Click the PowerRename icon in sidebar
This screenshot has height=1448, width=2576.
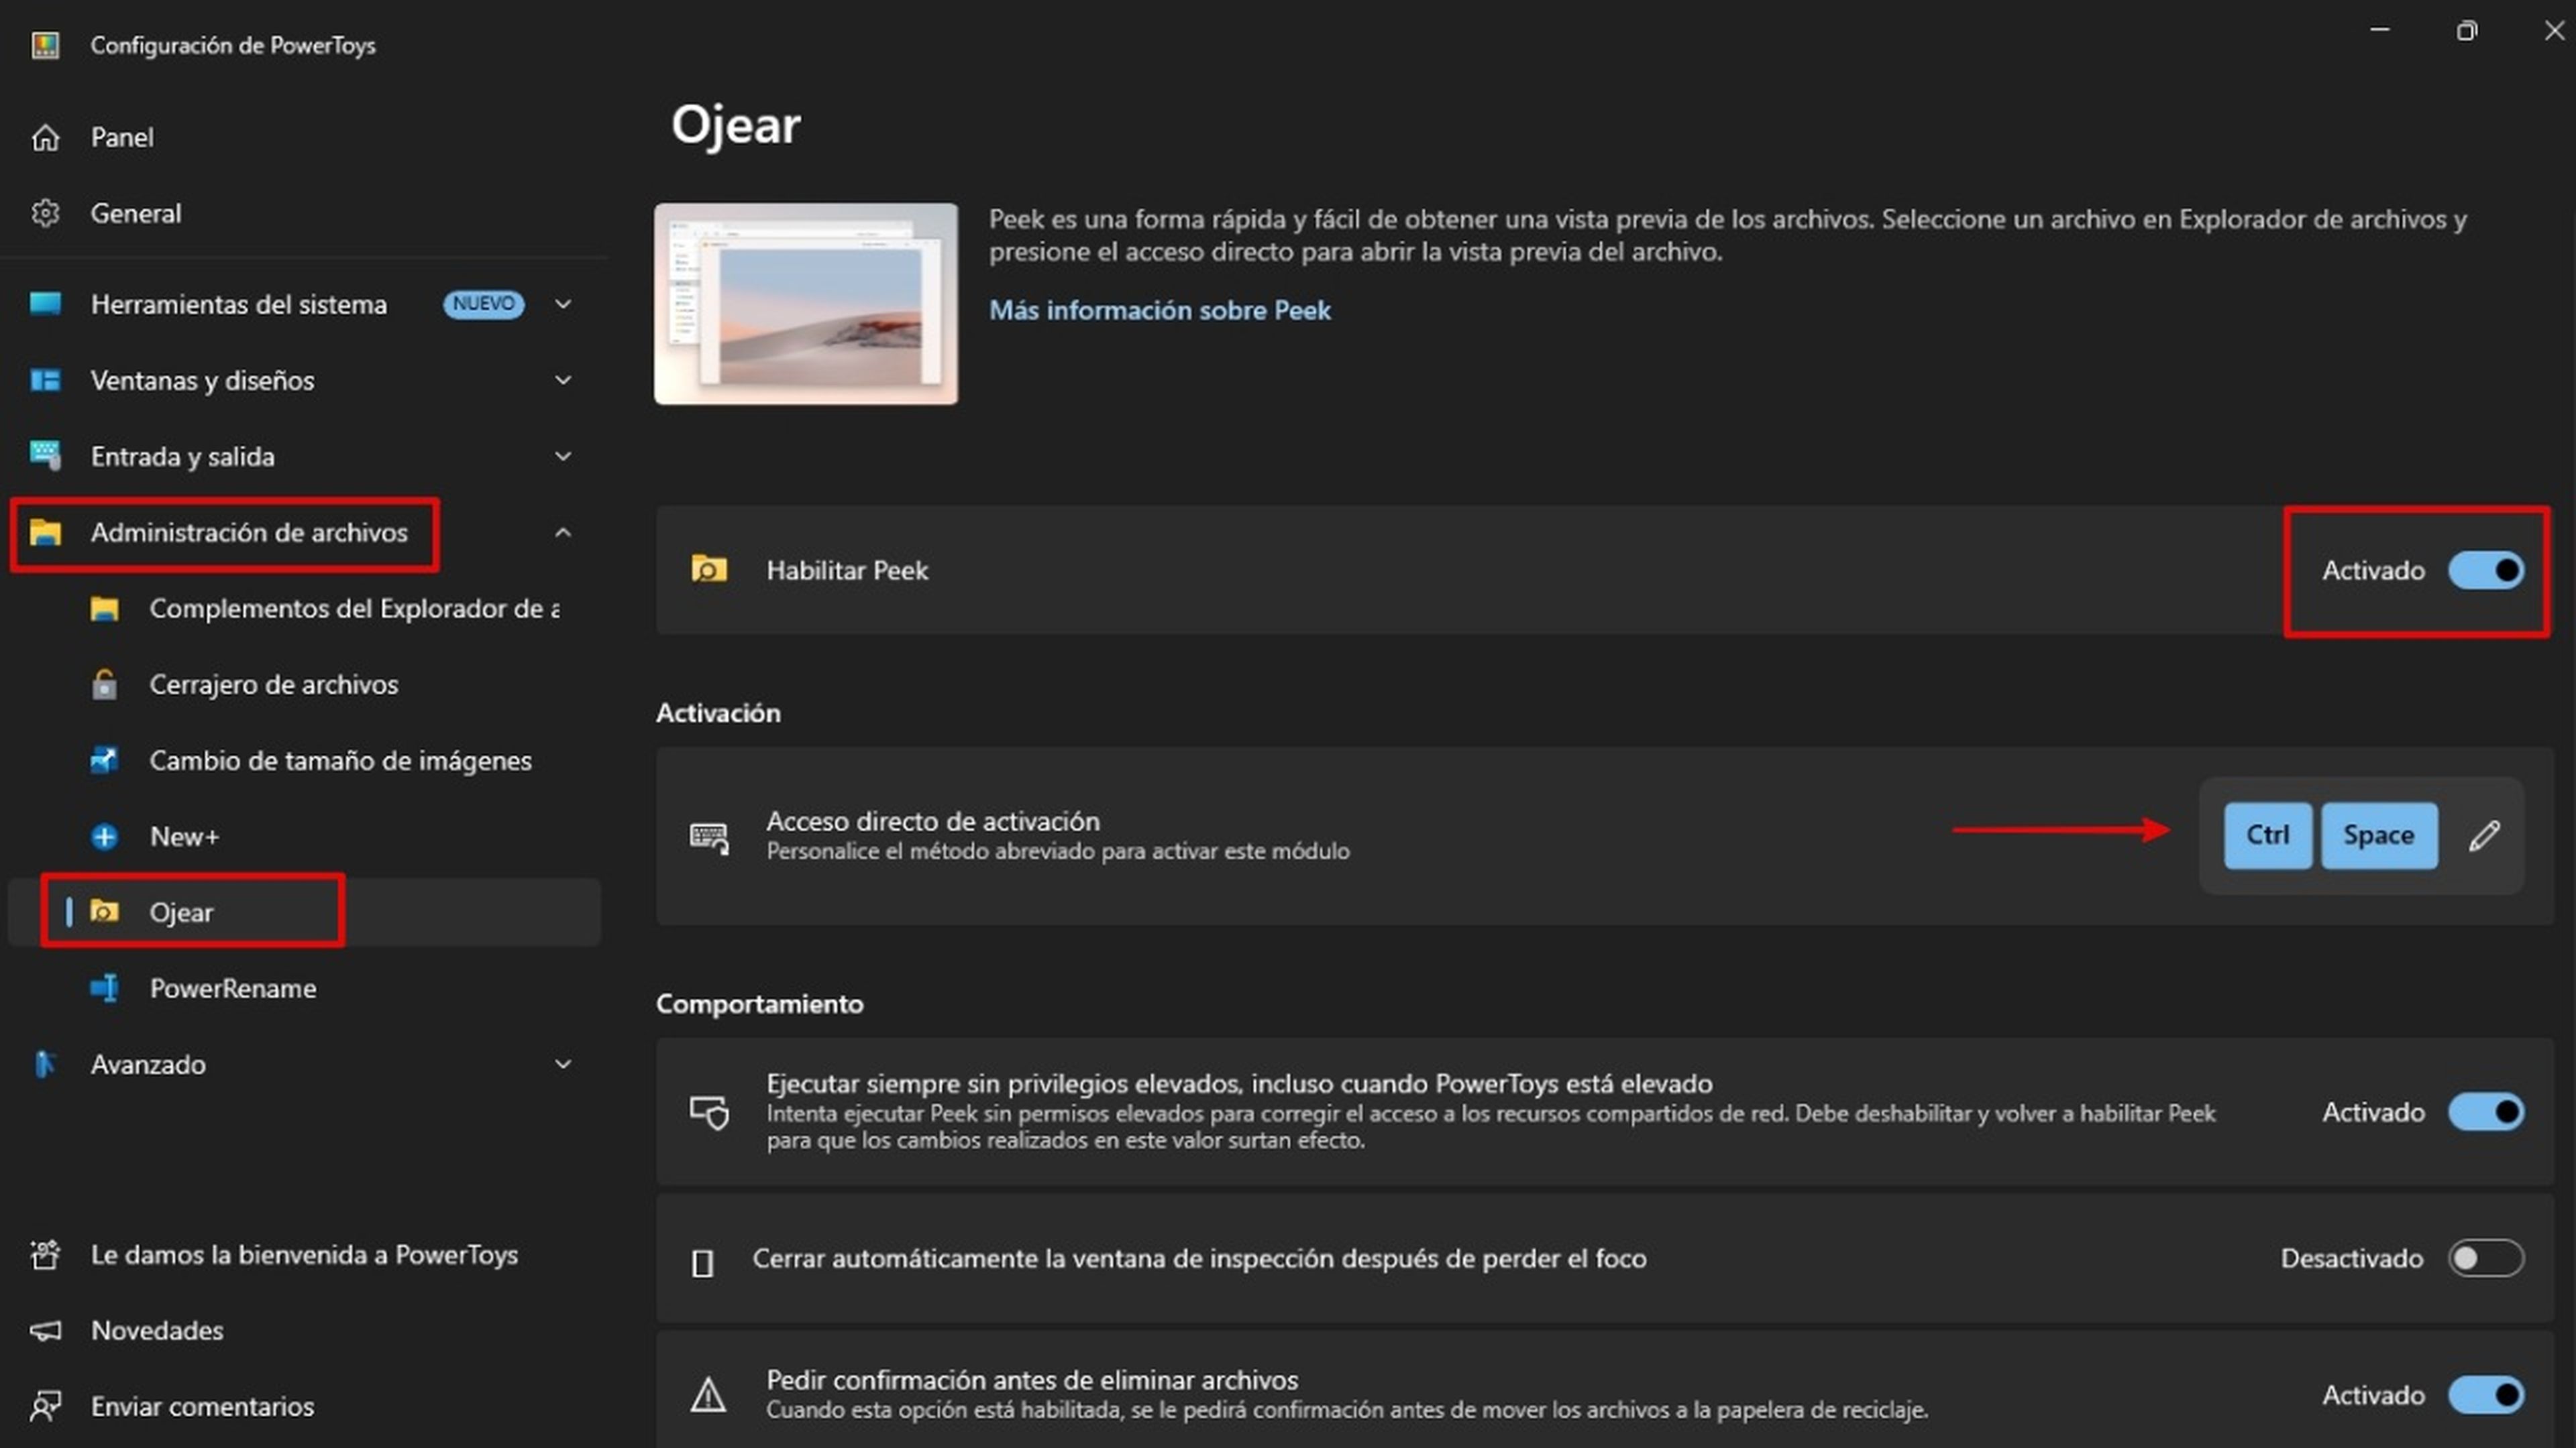(x=104, y=988)
